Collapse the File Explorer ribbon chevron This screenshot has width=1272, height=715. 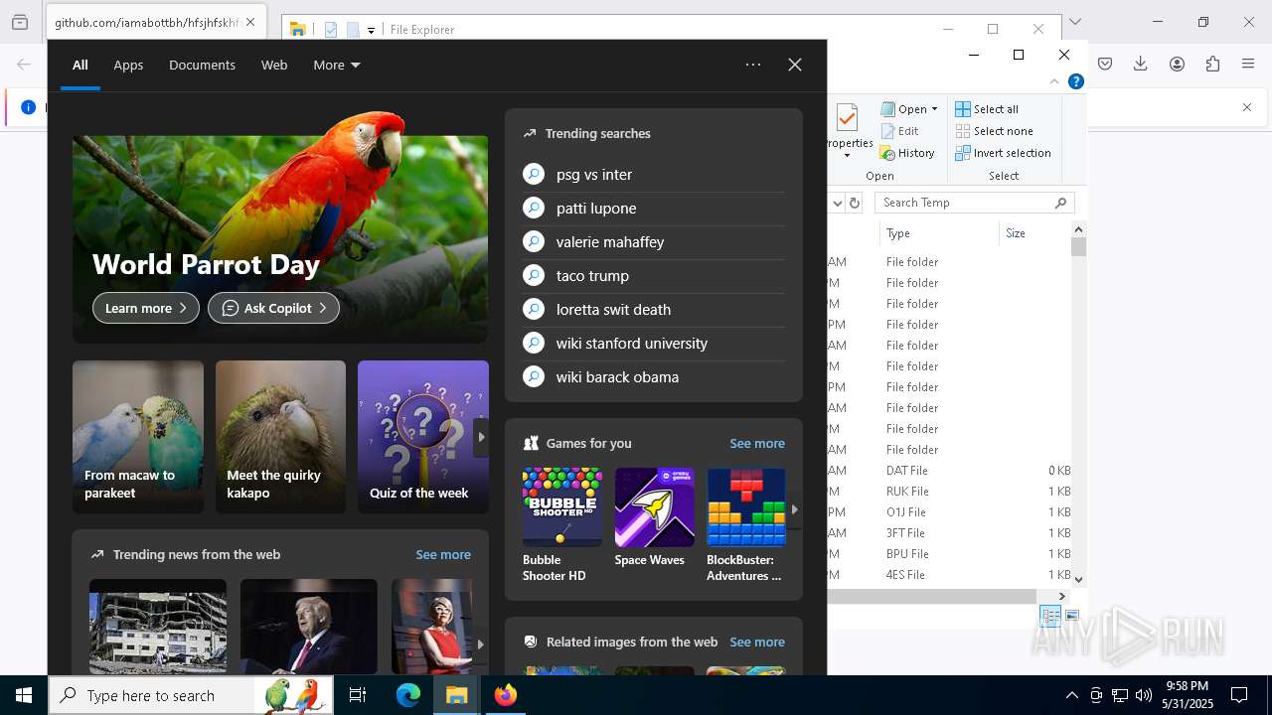coord(1054,82)
